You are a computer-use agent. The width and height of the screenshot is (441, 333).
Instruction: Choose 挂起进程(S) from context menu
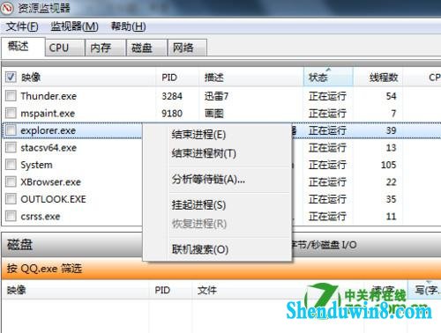tap(217, 205)
